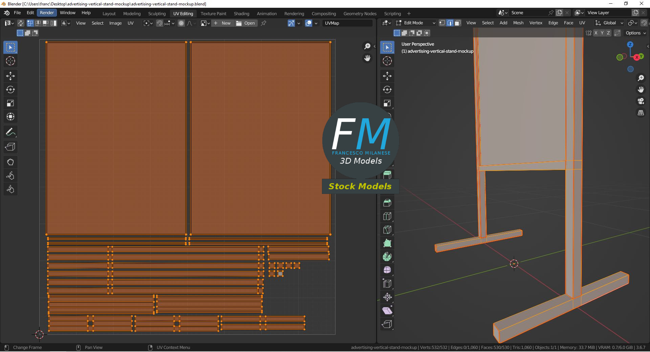This screenshot has height=352, width=650.
Task: Click the UV editor zoom gizmo
Action: pyautogui.click(x=367, y=46)
